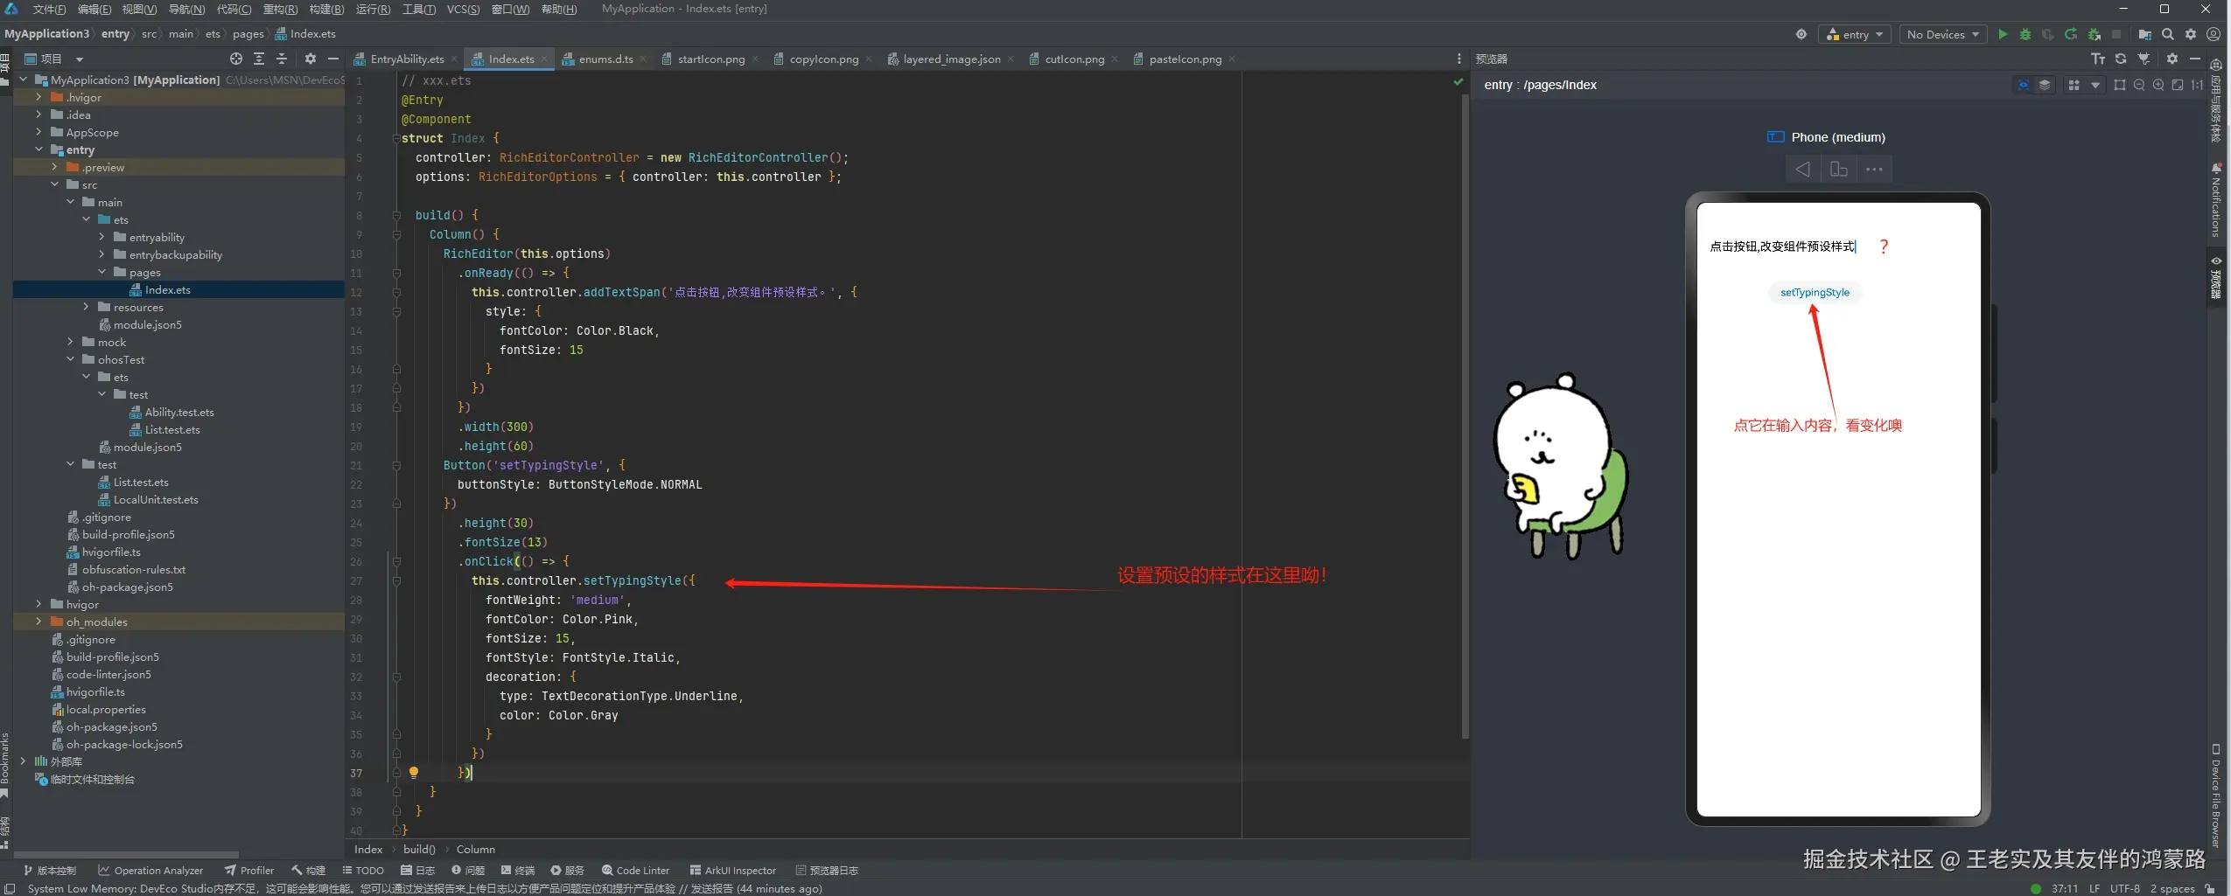
Task: Click the green reload changes icon in the top toolbar
Action: coord(2071,34)
